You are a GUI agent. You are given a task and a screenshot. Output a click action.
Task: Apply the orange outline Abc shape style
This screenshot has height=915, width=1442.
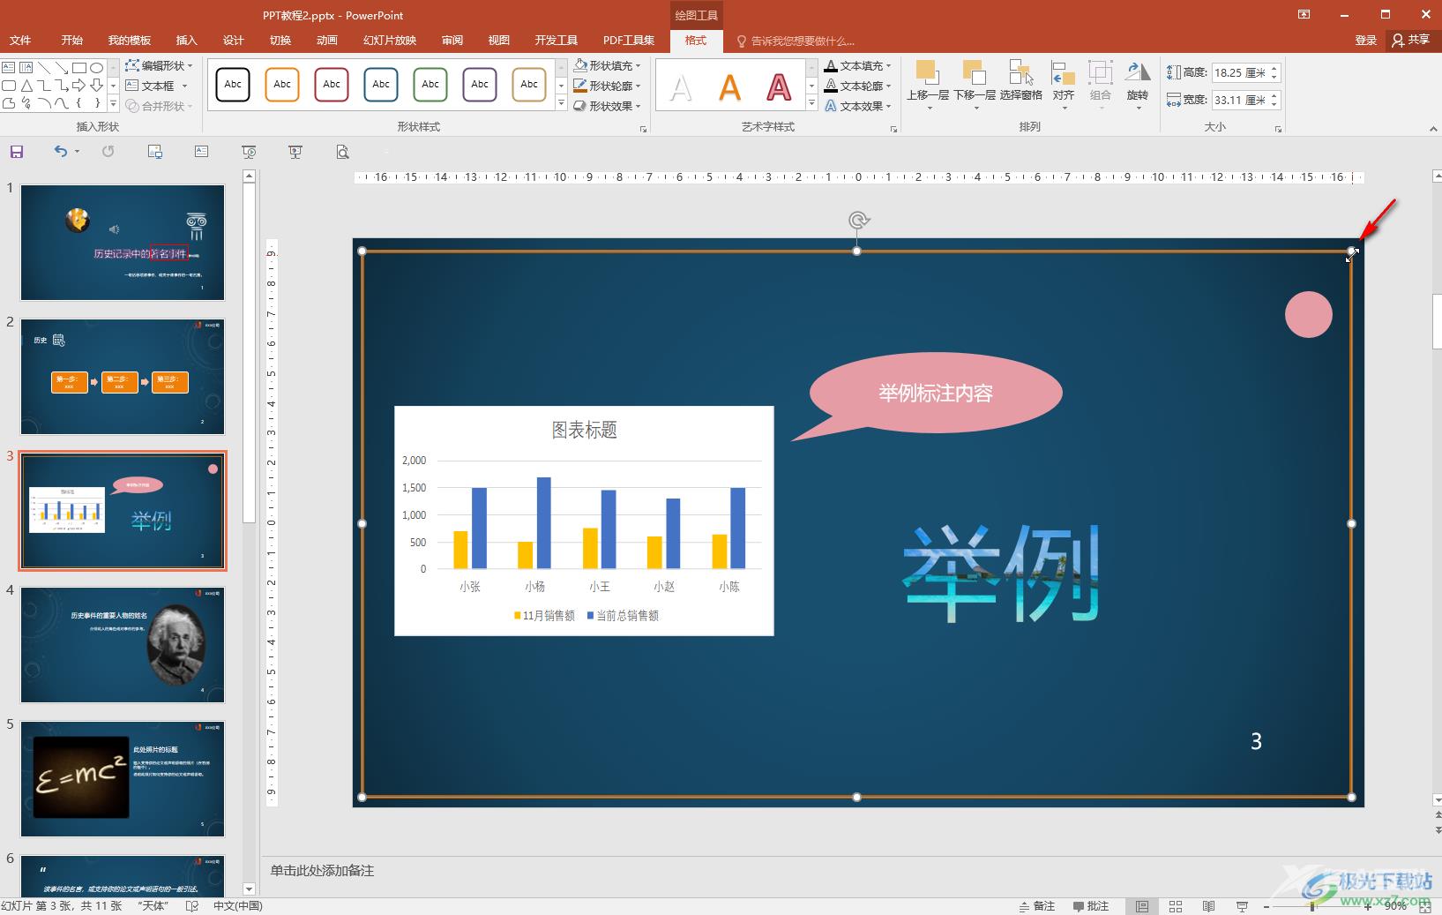click(282, 85)
